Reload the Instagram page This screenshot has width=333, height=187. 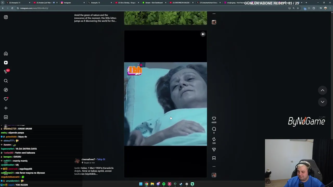(x=12, y=8)
